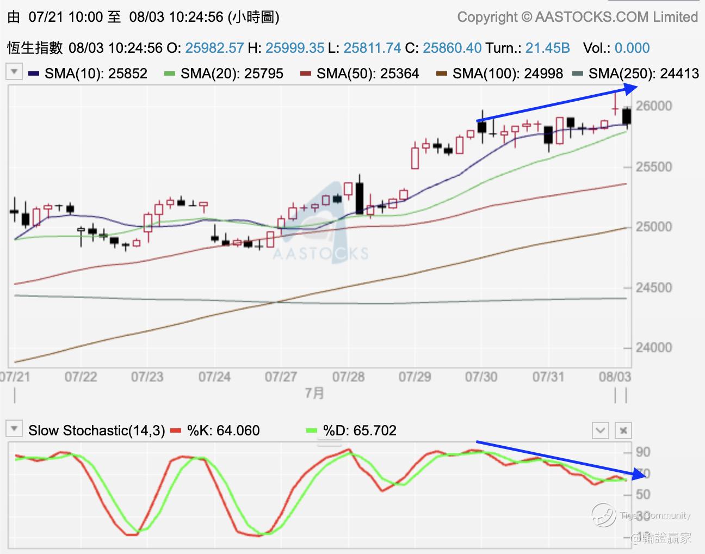Click the open price 25982.57
Screen dimensions: 705x554
pyautogui.click(x=214, y=48)
